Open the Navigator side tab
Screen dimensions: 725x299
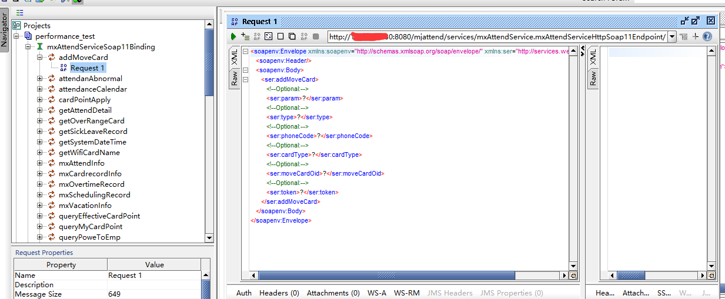tap(4, 31)
